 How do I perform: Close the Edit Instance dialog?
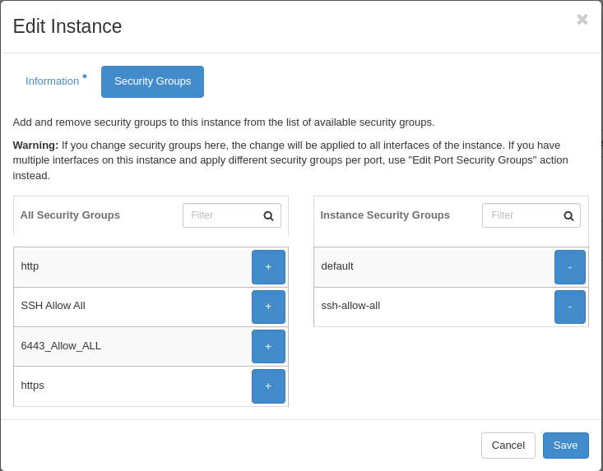coord(582,20)
